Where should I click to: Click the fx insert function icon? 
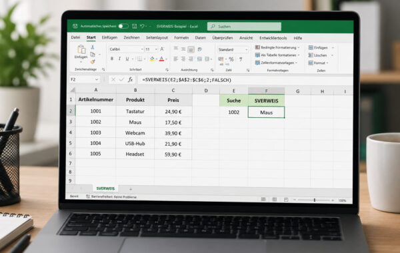[x=131, y=79]
